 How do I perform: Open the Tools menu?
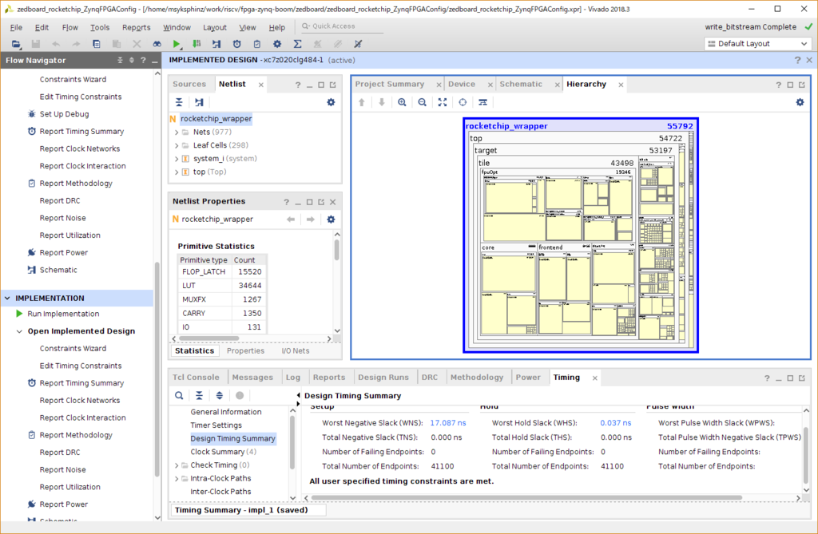pyautogui.click(x=100, y=27)
